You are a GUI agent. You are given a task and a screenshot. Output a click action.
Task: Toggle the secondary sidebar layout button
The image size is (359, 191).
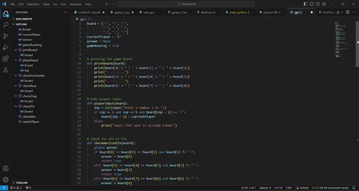318,4
